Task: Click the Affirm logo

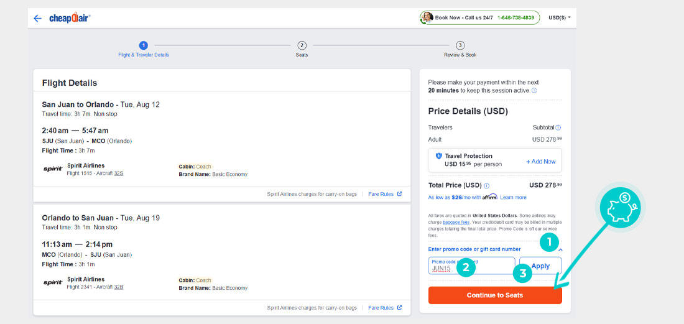Action: [490, 197]
